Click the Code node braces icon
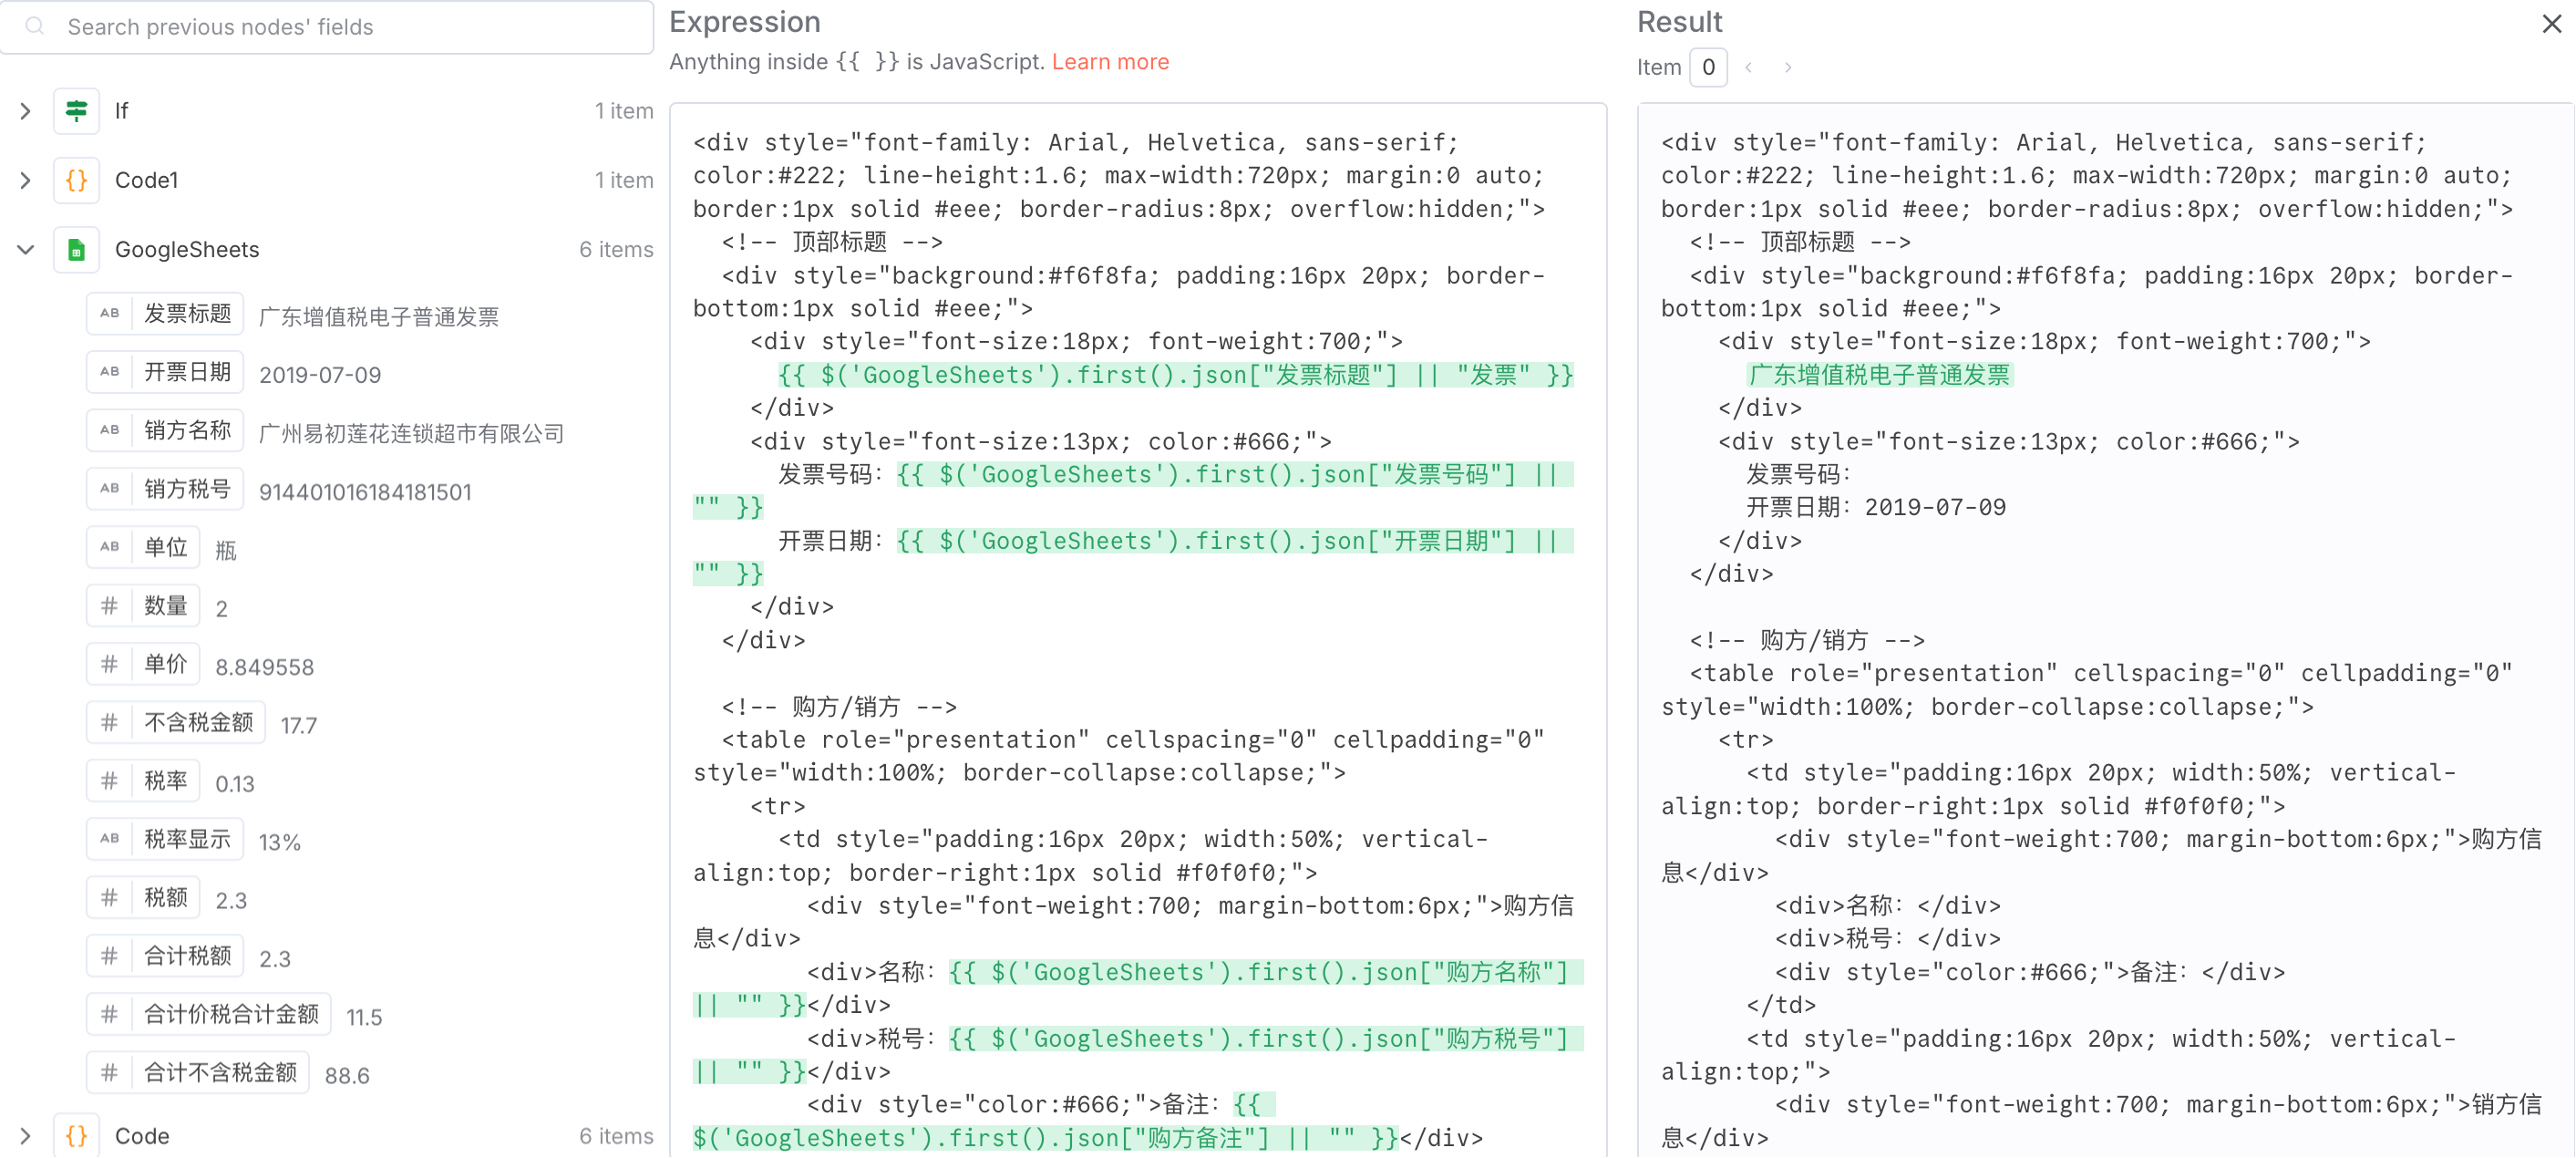Viewport: 2576px width, 1158px height. coord(76,1135)
